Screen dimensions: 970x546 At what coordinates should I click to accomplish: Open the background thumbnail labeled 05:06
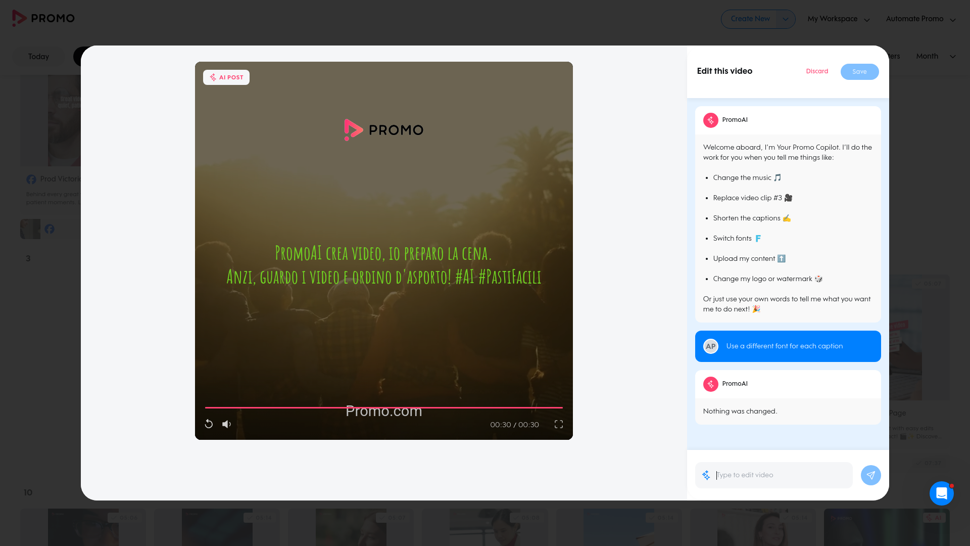click(x=83, y=527)
